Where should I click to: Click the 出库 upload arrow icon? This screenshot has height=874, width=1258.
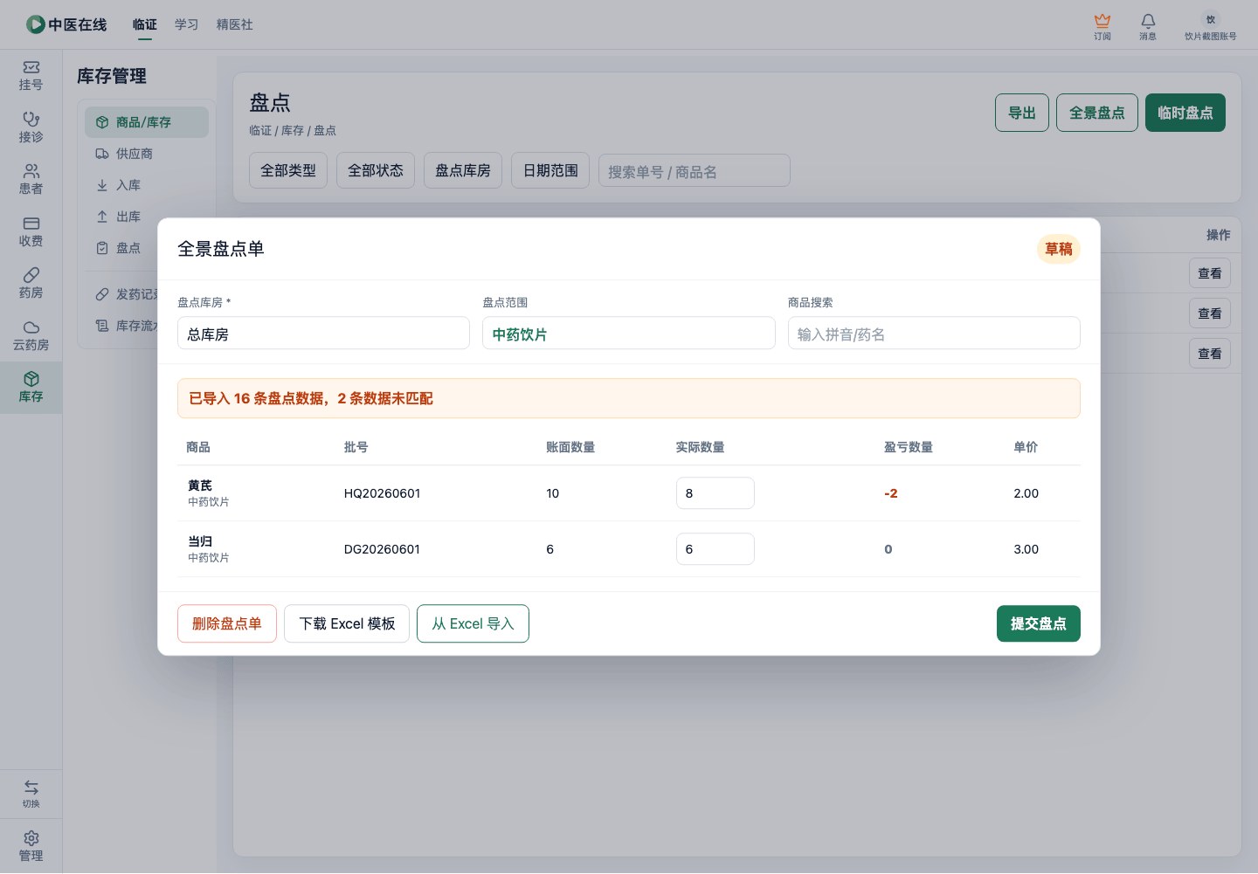click(102, 217)
